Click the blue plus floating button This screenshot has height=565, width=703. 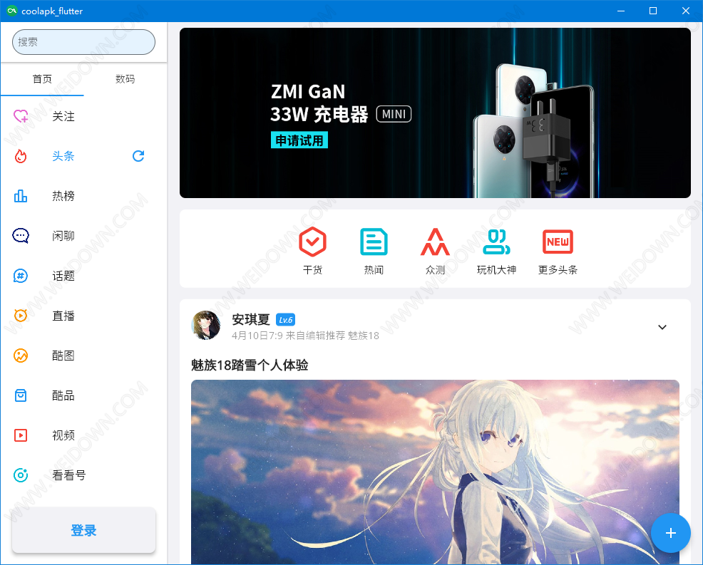670,533
